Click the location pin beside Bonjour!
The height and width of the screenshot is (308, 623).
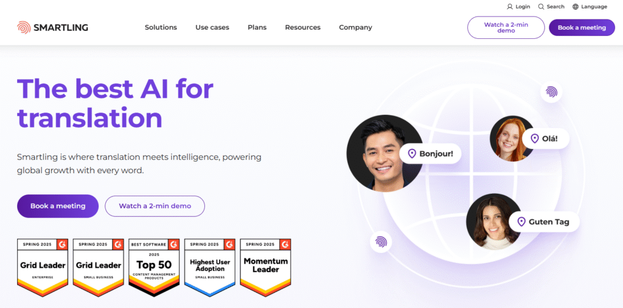(412, 154)
